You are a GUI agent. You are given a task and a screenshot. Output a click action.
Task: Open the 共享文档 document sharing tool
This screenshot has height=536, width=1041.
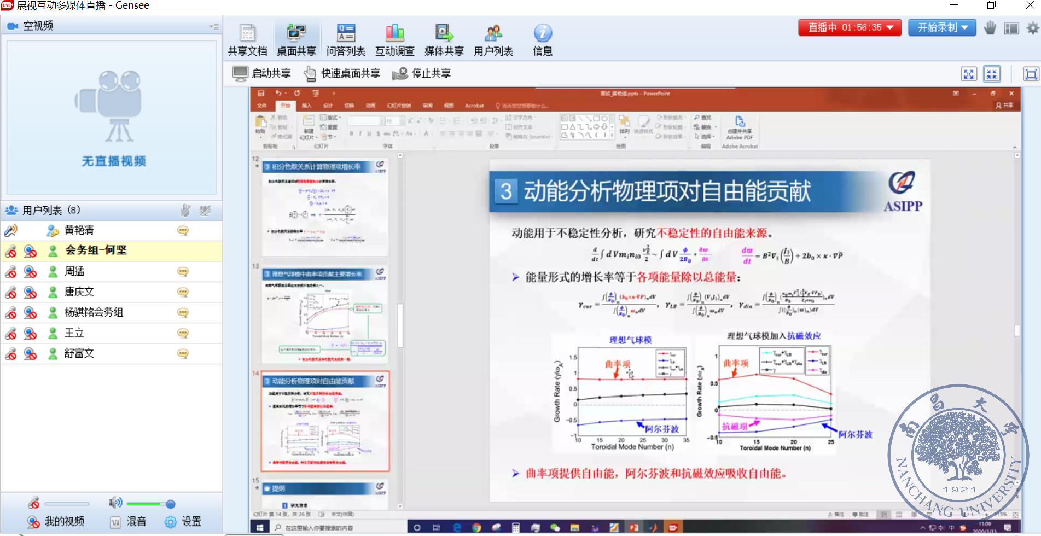point(247,38)
